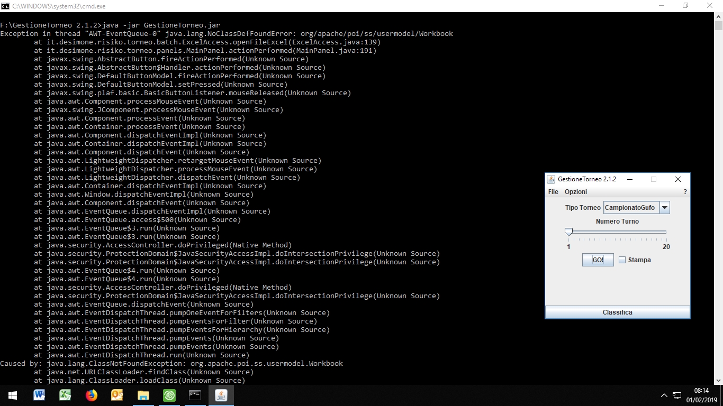Click the cmd scrollbar down arrow

tap(718, 380)
